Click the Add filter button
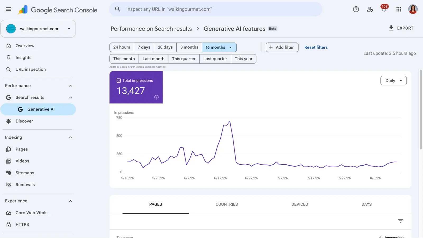This screenshot has height=238, width=423. 282,47
